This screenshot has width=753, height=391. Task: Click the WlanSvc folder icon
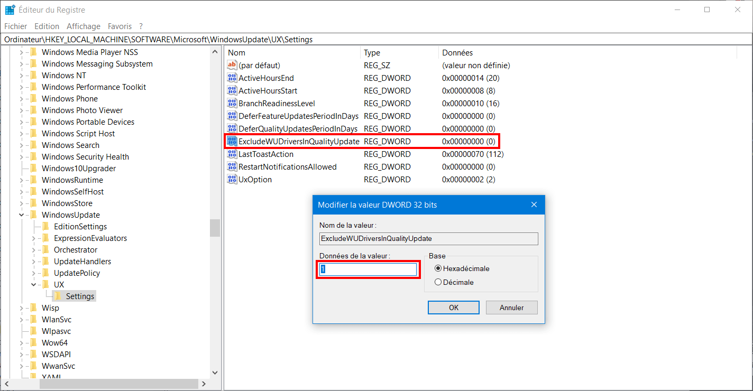34,319
